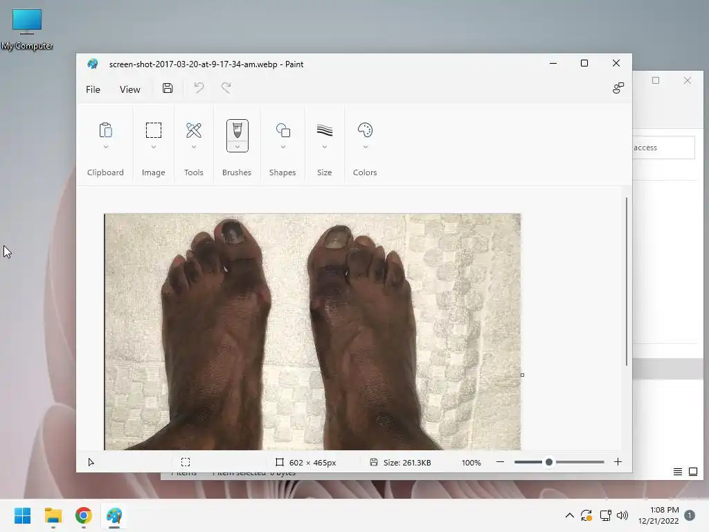Open File Explorer from the taskbar
Viewport: 709px width, 532px height.
(x=53, y=515)
